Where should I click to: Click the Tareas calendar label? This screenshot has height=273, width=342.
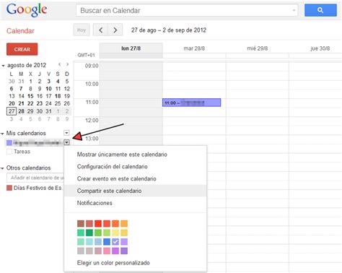(x=22, y=152)
